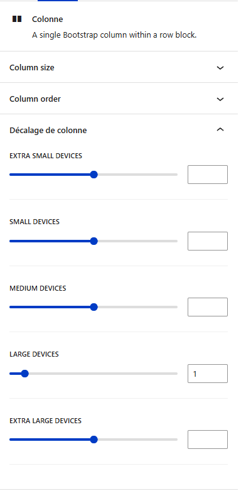Click the Extra Small Devices slider handle

[94, 175]
